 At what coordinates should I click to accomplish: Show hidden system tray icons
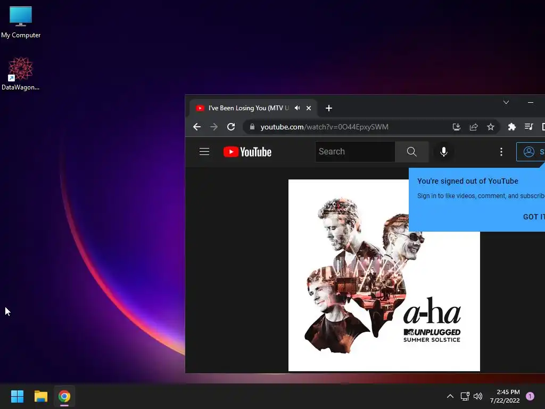(x=450, y=396)
